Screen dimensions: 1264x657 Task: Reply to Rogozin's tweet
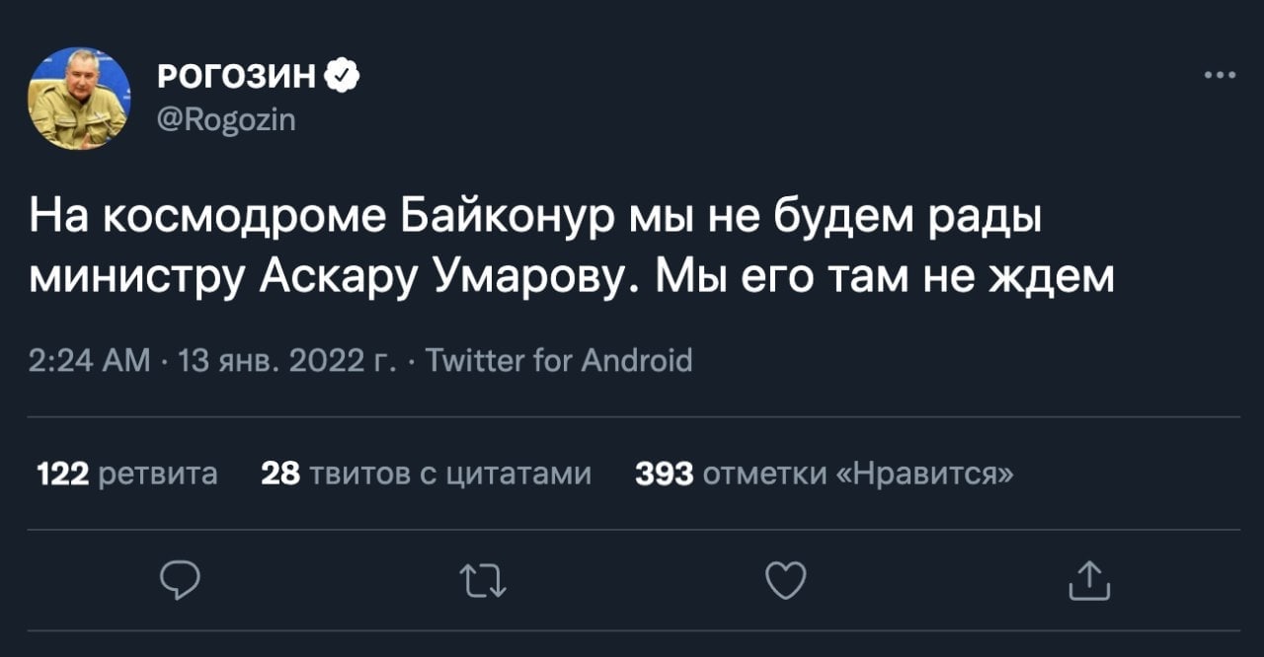pyautogui.click(x=181, y=581)
